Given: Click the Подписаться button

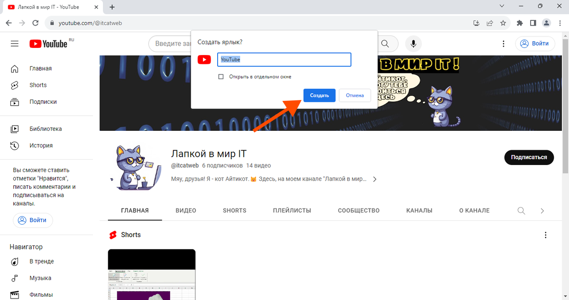Looking at the screenshot, I should point(529,157).
